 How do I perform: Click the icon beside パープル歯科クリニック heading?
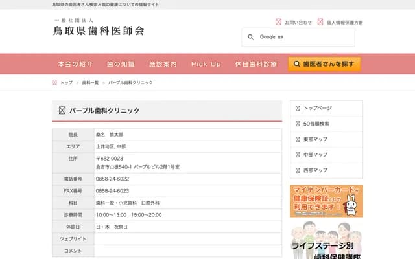(x=62, y=111)
